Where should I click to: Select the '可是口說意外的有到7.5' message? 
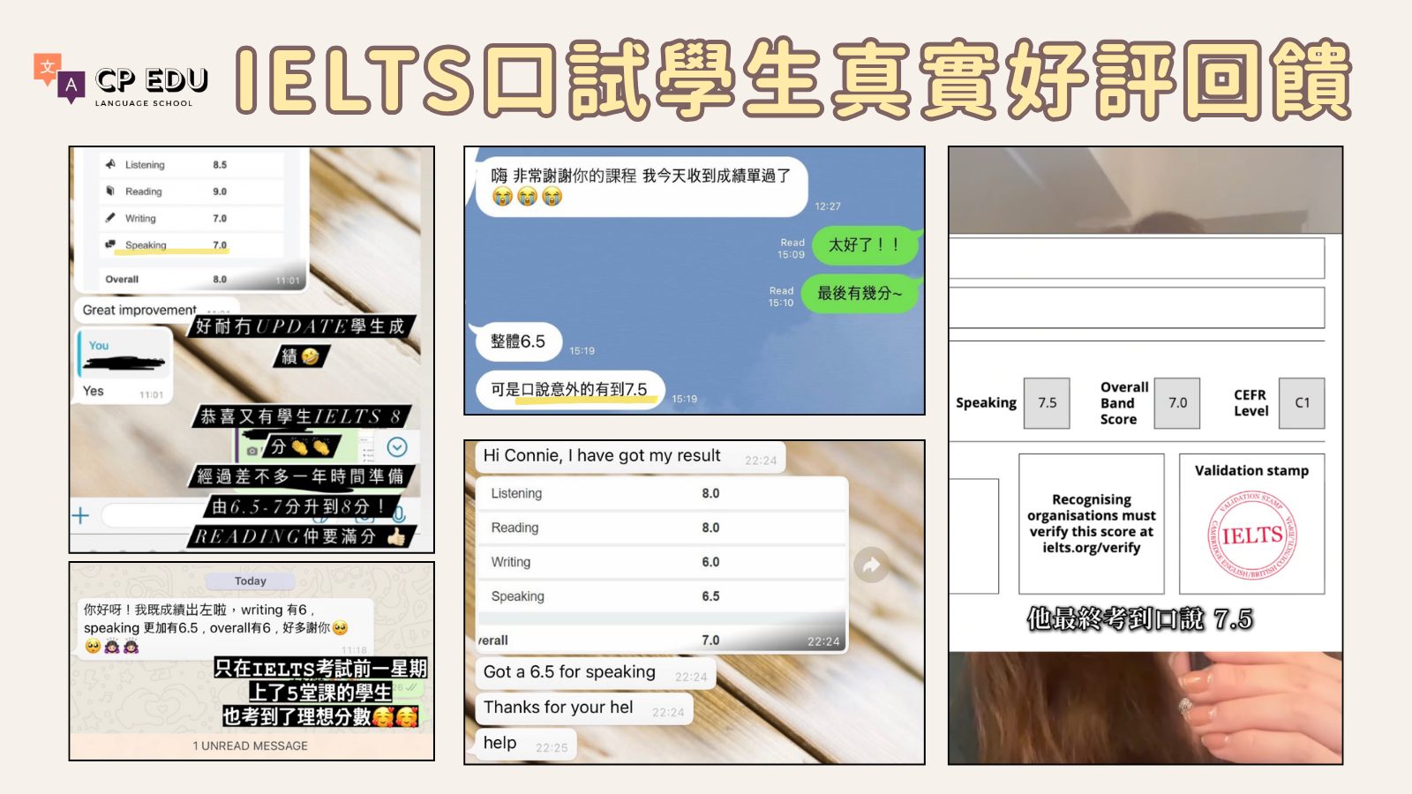570,390
